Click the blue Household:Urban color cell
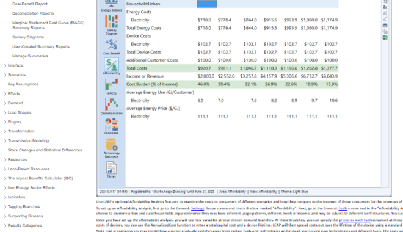The image size is (403, 232). pyautogui.click(x=207, y=4)
